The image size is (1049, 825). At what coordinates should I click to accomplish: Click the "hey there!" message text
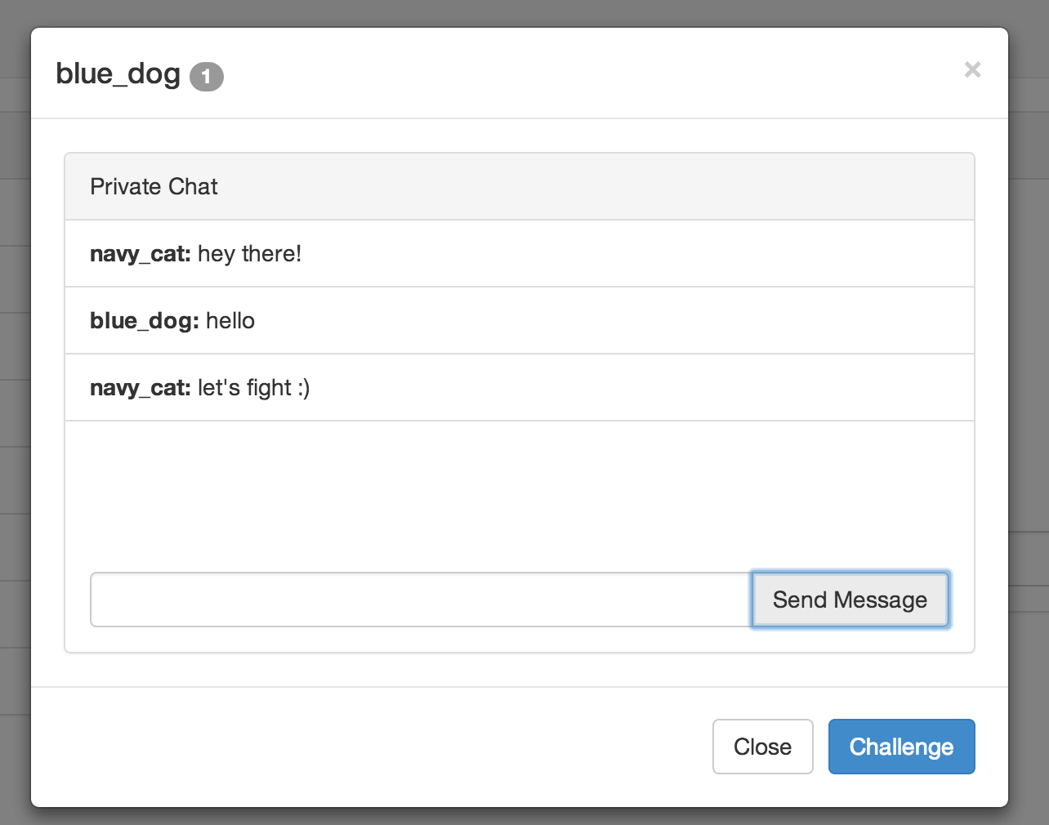click(249, 254)
